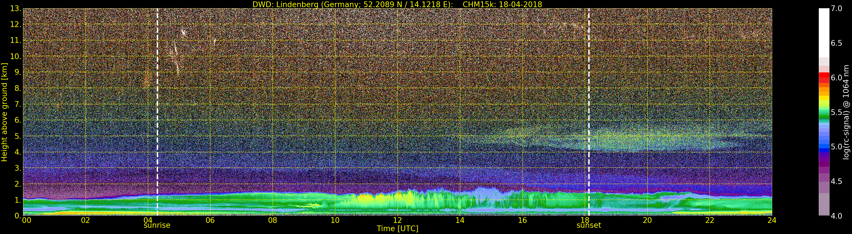Click the '24' tick on the time axis
852x234 pixels.
click(772, 220)
